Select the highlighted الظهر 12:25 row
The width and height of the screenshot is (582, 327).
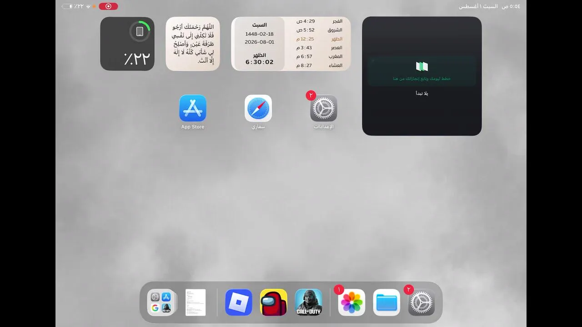click(319, 39)
